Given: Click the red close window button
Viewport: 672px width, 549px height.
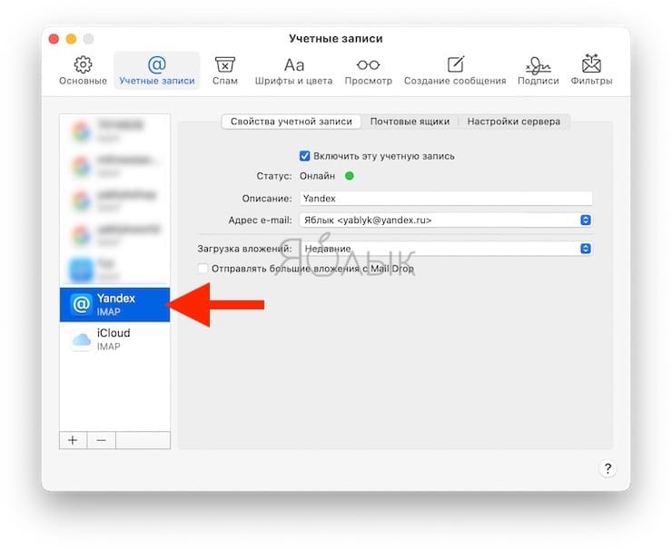Looking at the screenshot, I should (x=54, y=39).
